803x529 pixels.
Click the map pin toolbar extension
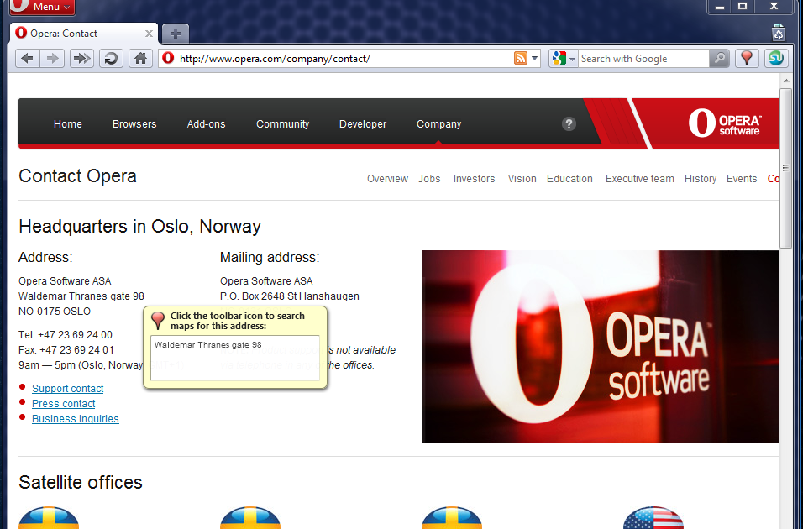point(747,59)
